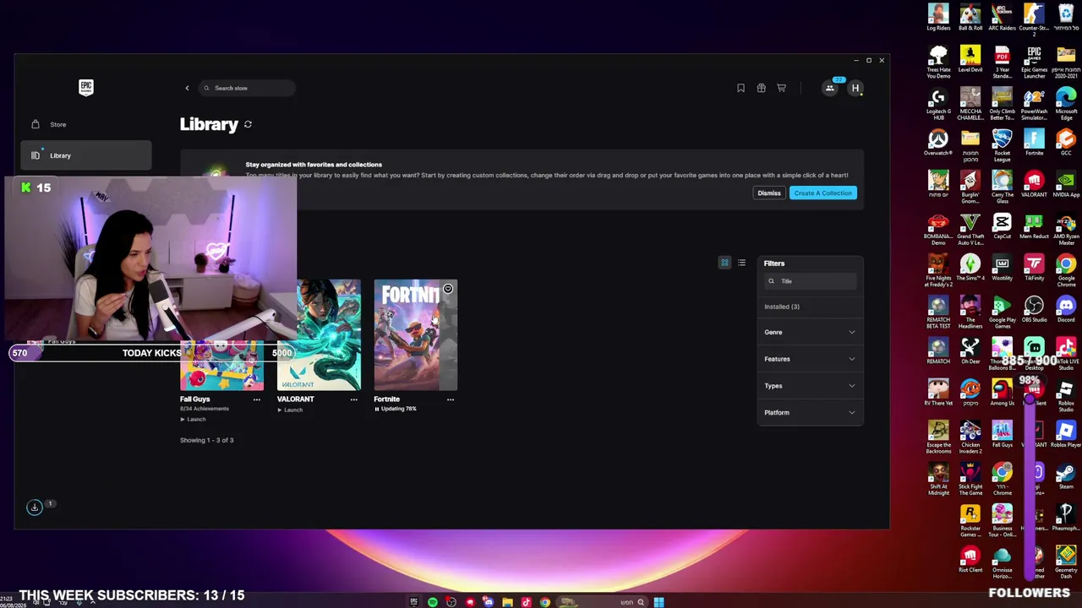This screenshot has height=608, width=1082.
Task: Click Create a Collection button
Action: [822, 193]
